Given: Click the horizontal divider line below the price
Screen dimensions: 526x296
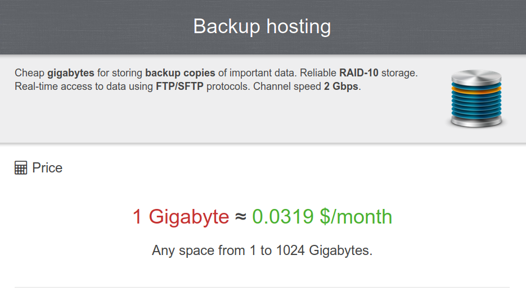Looking at the screenshot, I should tap(262, 287).
